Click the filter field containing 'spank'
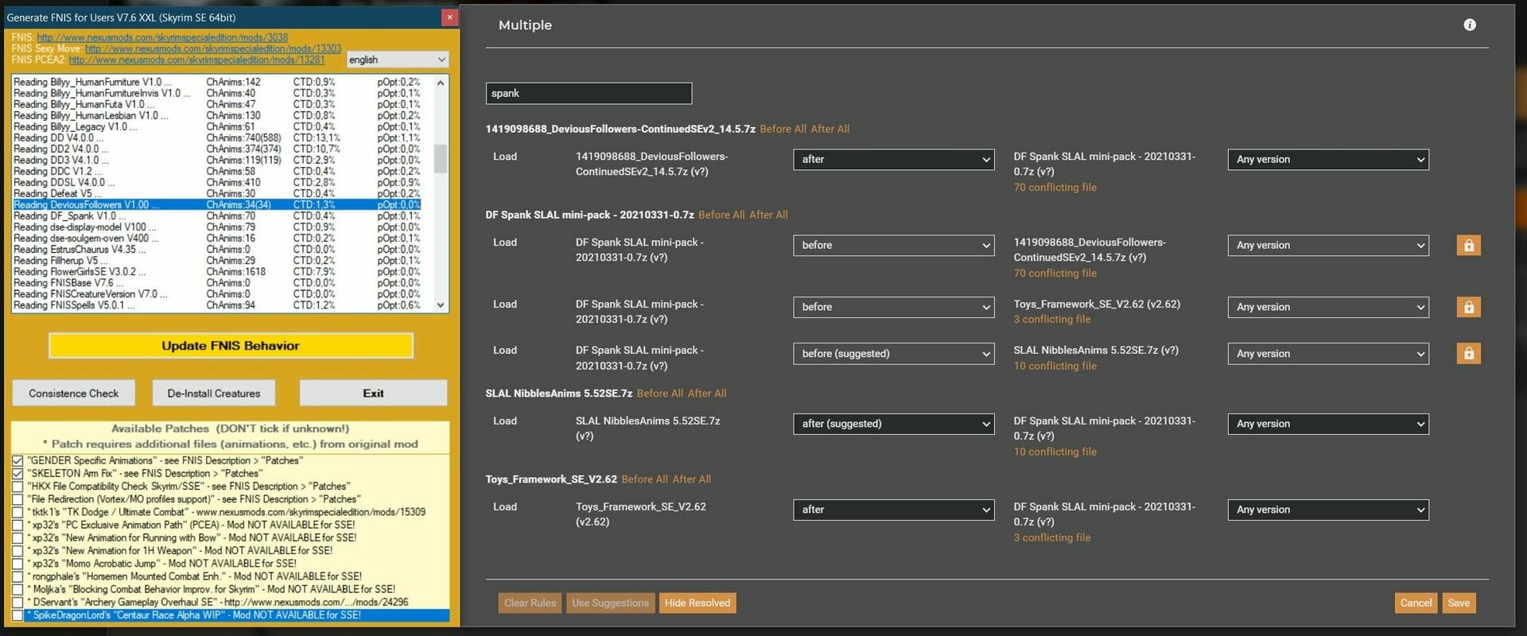This screenshot has width=1527, height=636. [x=589, y=93]
